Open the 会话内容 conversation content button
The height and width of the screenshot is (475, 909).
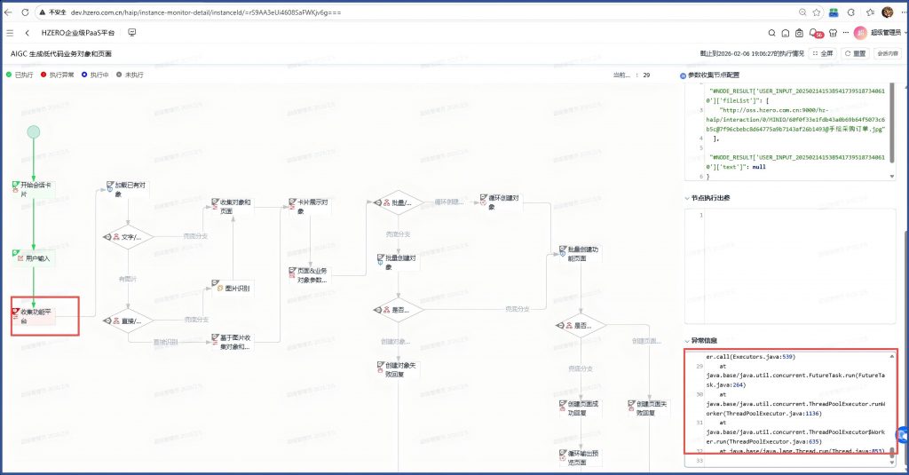click(x=887, y=53)
